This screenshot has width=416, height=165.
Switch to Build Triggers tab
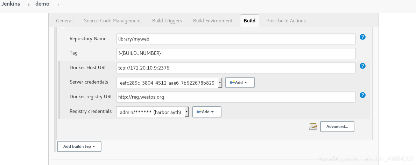coord(167,21)
